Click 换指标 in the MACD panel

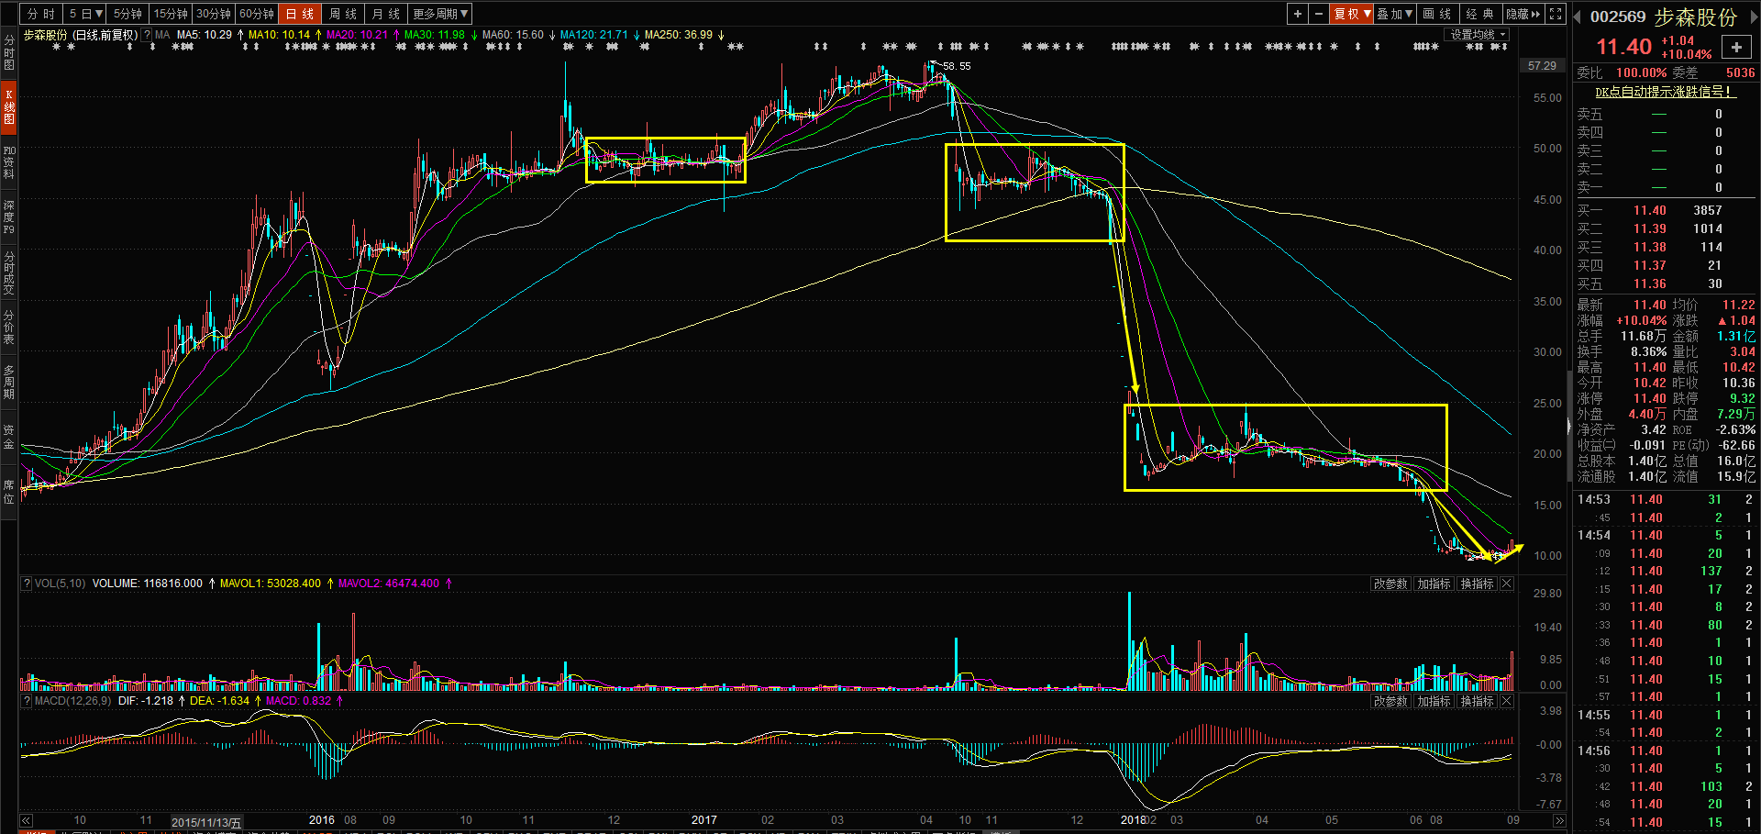(1477, 701)
